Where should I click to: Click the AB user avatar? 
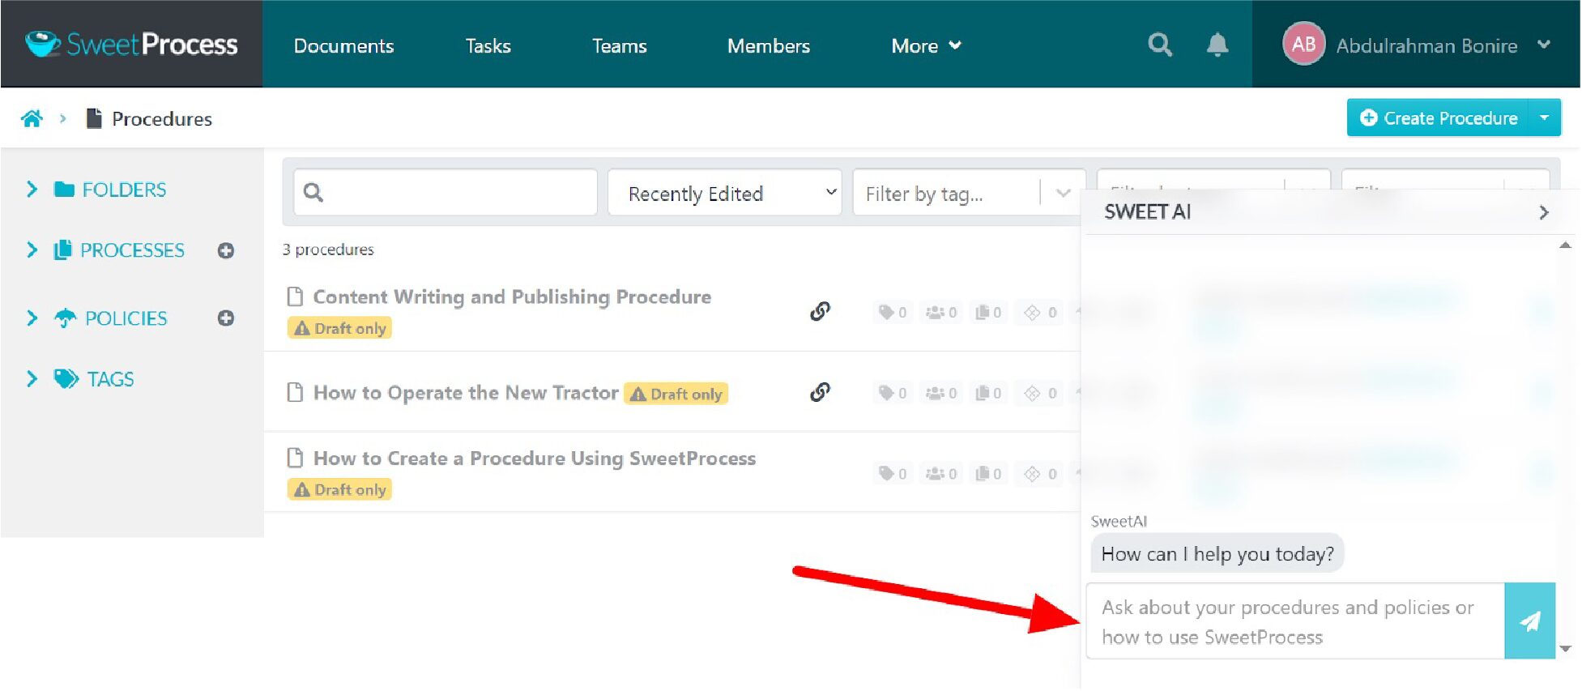pyautogui.click(x=1303, y=44)
